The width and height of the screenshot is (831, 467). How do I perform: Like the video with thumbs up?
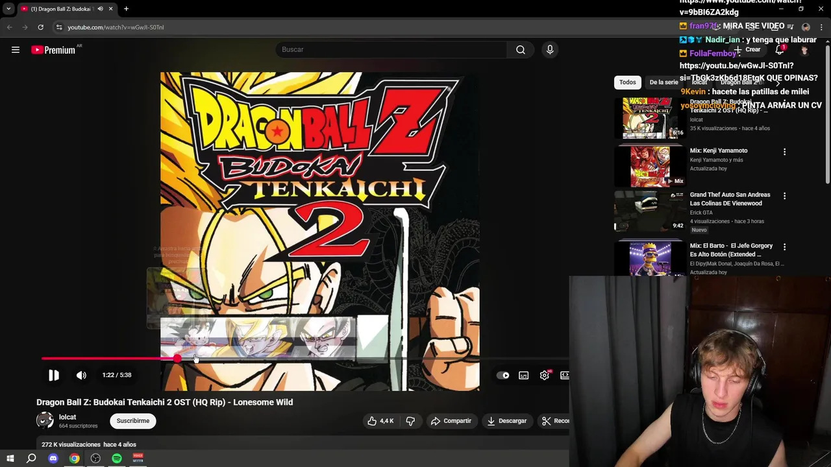380,421
